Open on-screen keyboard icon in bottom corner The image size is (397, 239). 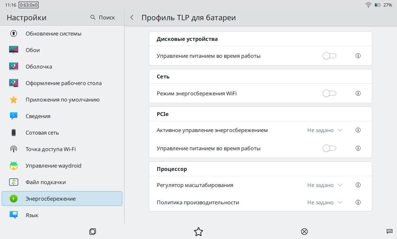pos(389,231)
